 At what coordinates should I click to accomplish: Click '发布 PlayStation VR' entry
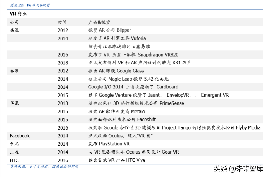tap(109, 144)
